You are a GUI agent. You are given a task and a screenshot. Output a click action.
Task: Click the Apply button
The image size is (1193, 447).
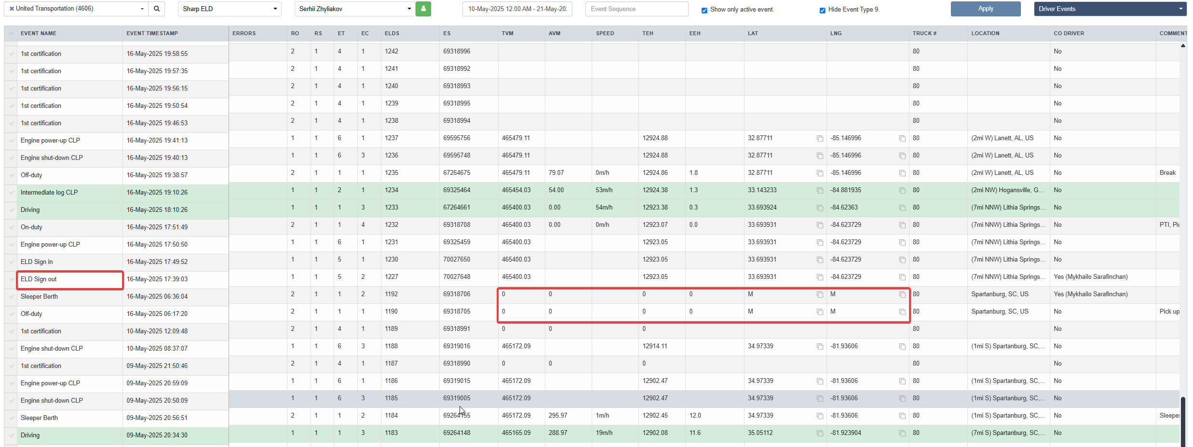point(986,9)
